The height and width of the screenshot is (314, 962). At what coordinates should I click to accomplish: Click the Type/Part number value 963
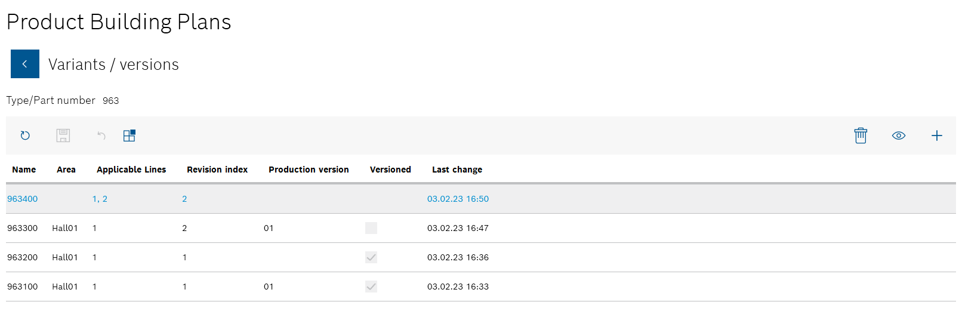tap(110, 100)
